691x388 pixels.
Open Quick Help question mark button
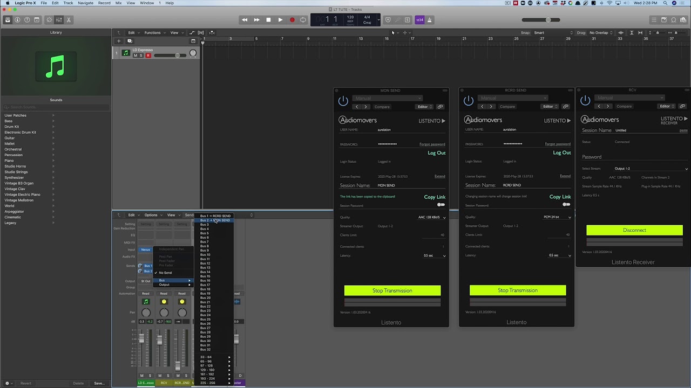(x=27, y=20)
